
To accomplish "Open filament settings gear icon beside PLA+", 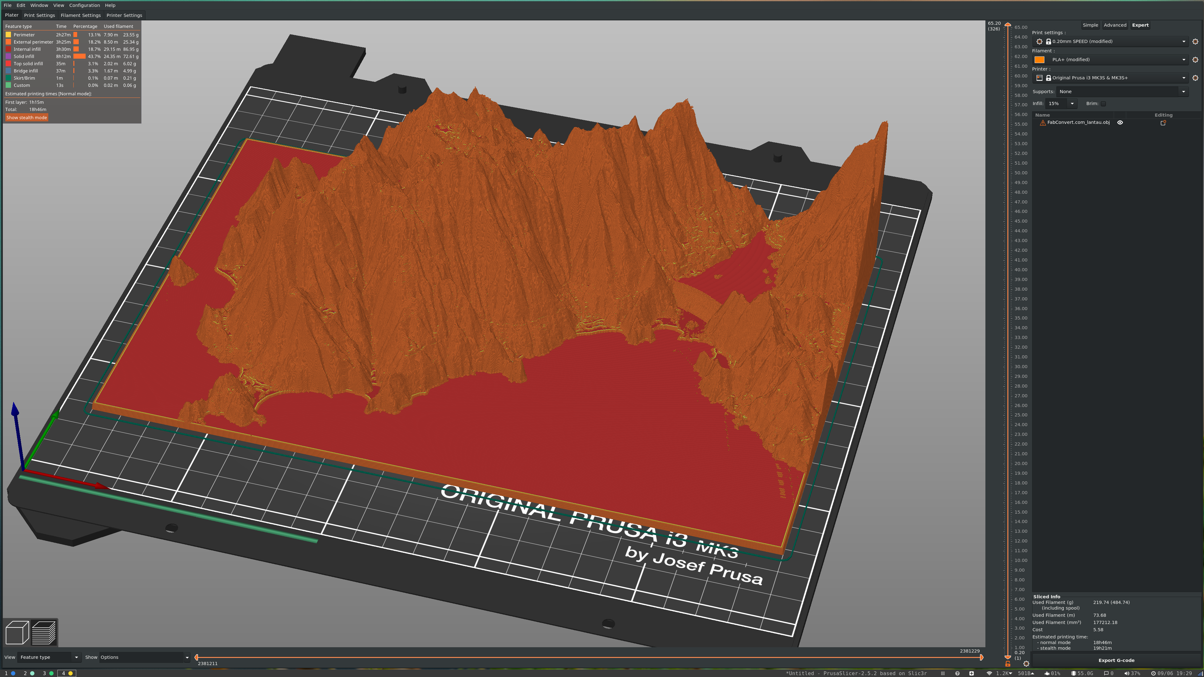I will (x=1195, y=60).
